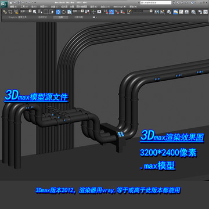
Task: Select the Select and Link tool
Action: coord(5,12)
